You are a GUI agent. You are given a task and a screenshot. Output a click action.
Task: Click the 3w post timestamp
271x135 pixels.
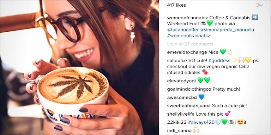pos(259,5)
